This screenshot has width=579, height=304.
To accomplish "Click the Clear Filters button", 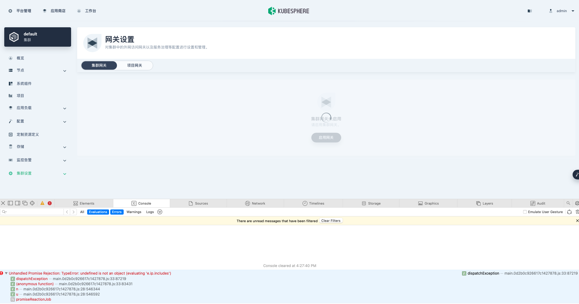I will [331, 220].
